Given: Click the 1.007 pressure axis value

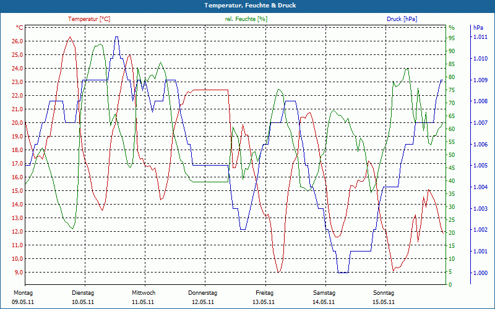Looking at the screenshot, I should (x=480, y=123).
